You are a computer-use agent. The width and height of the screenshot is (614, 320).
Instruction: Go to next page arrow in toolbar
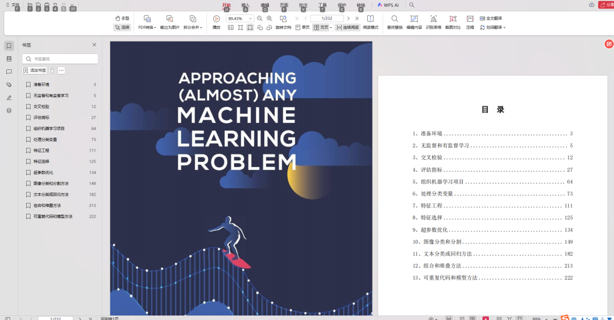tap(348, 18)
